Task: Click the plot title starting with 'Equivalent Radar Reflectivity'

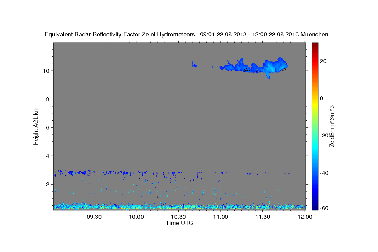Action: [186, 34]
